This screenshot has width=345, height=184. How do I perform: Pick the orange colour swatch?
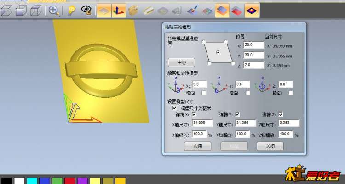click(x=121, y=181)
